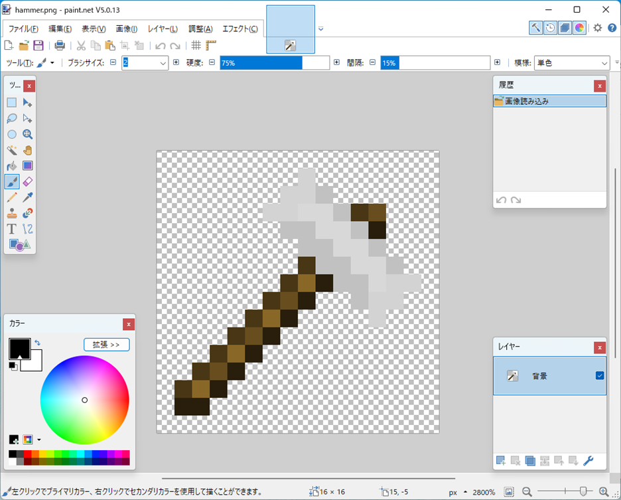This screenshot has width=621, height=500.
Task: Open the レイヤー(L) menu
Action: pyautogui.click(x=163, y=29)
